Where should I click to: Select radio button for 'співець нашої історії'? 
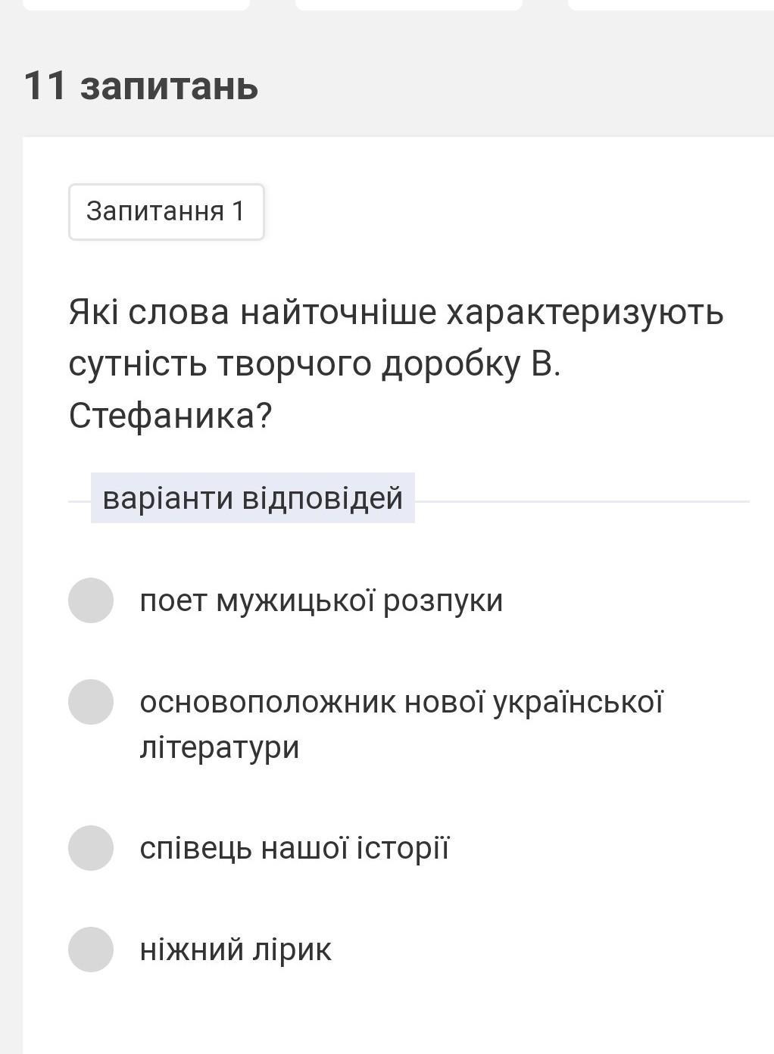[91, 848]
